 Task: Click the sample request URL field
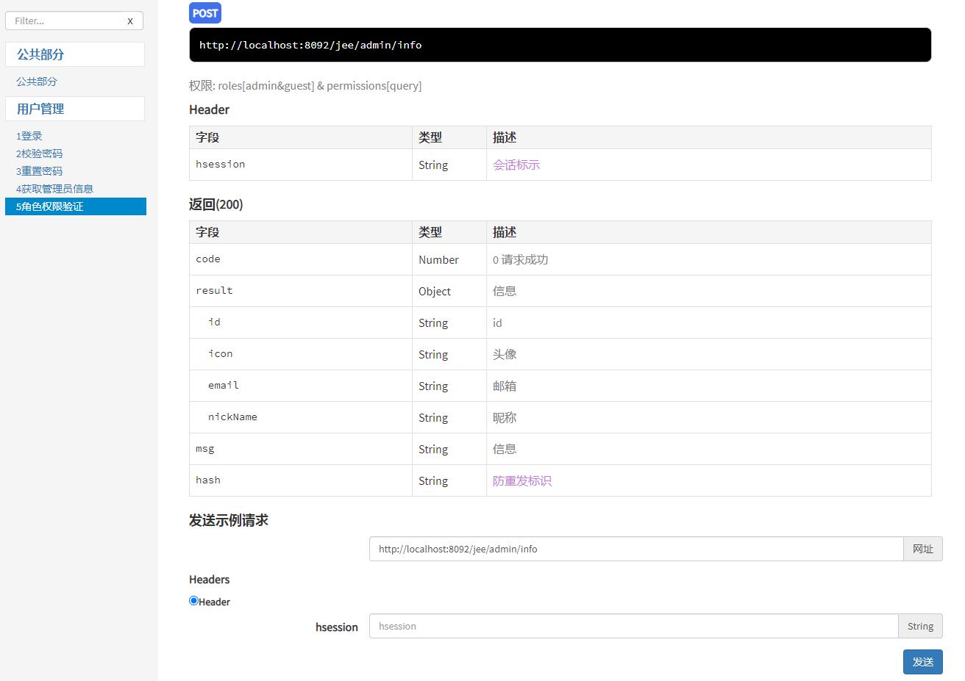click(x=636, y=549)
